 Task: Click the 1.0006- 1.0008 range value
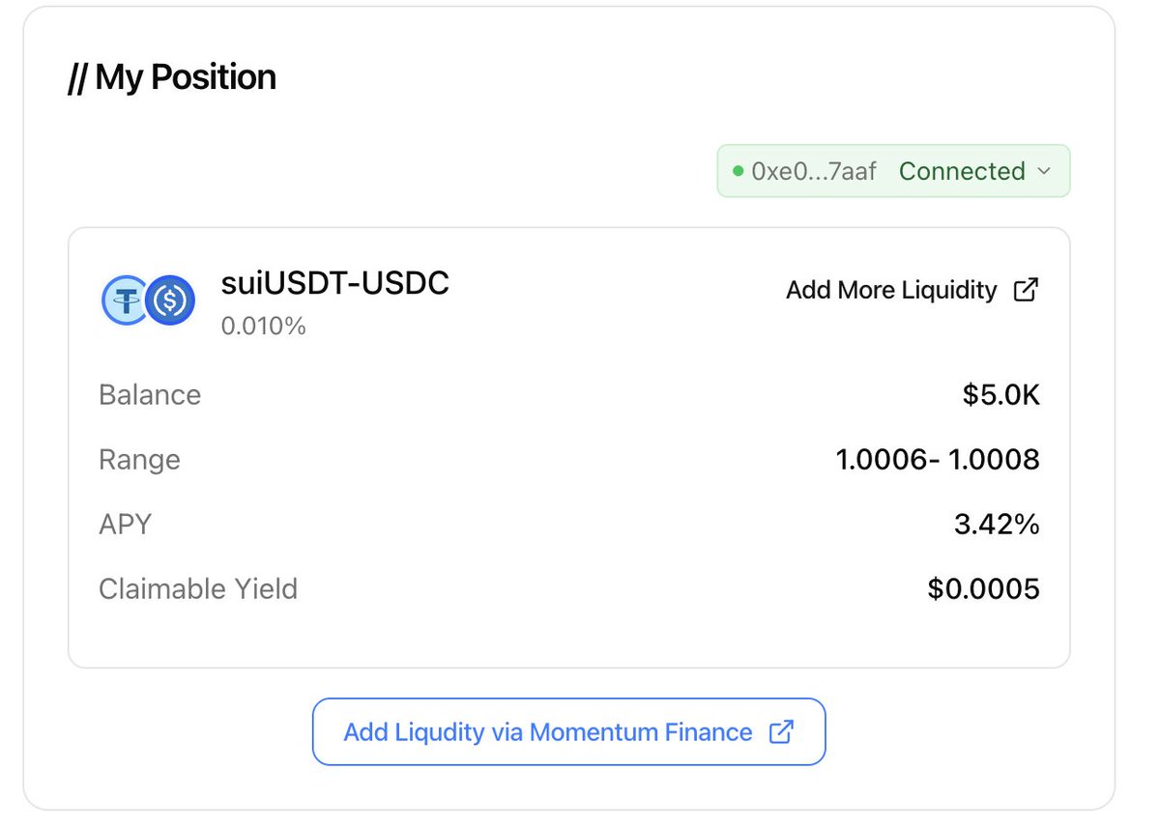pos(938,460)
